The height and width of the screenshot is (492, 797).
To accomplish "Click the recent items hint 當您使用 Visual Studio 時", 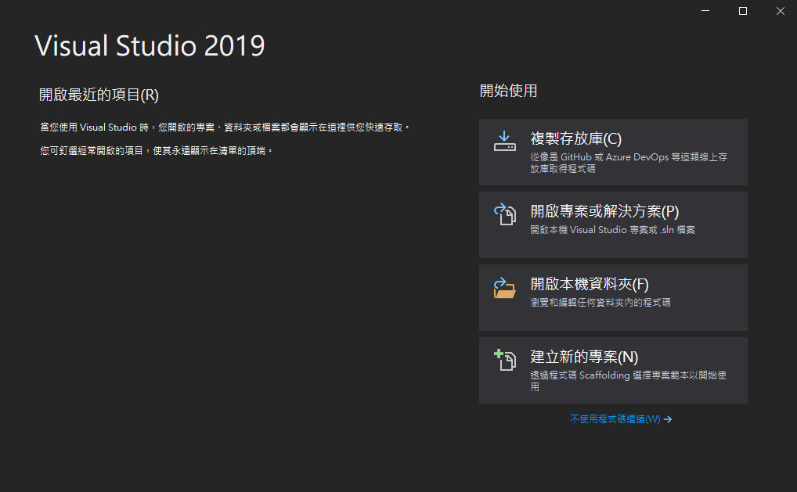I will (225, 127).
